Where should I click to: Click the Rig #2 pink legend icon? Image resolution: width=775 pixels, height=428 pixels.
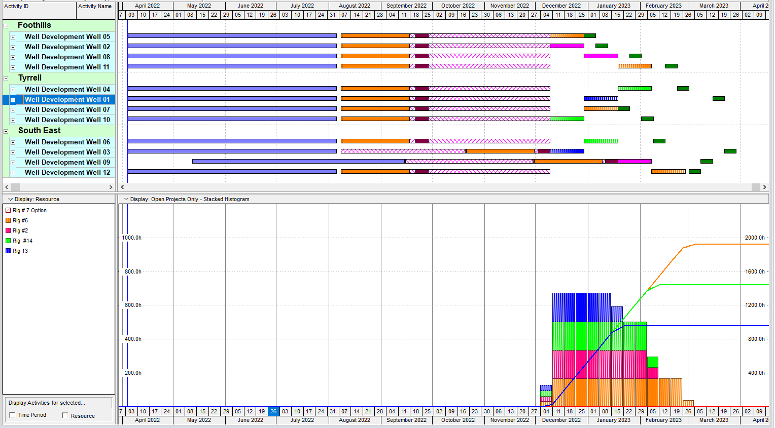8,230
